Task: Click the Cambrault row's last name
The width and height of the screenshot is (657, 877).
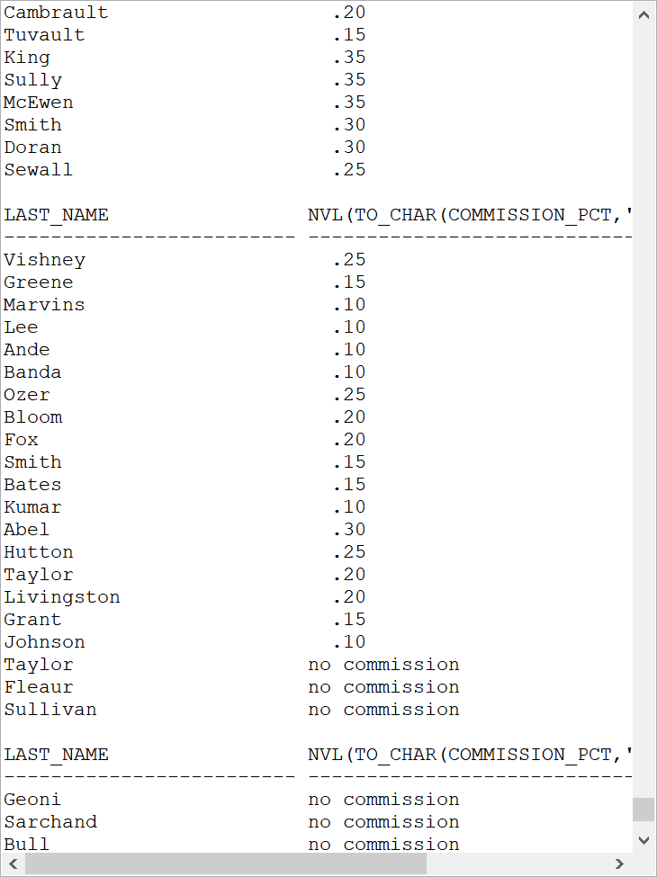Action: 56,13
